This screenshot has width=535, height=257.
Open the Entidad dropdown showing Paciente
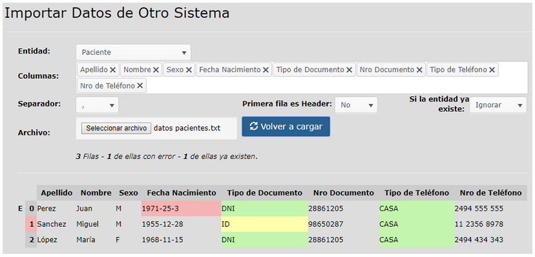tap(133, 52)
